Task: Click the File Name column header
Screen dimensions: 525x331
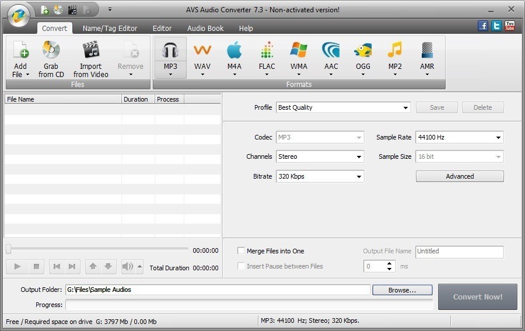Action: click(63, 99)
